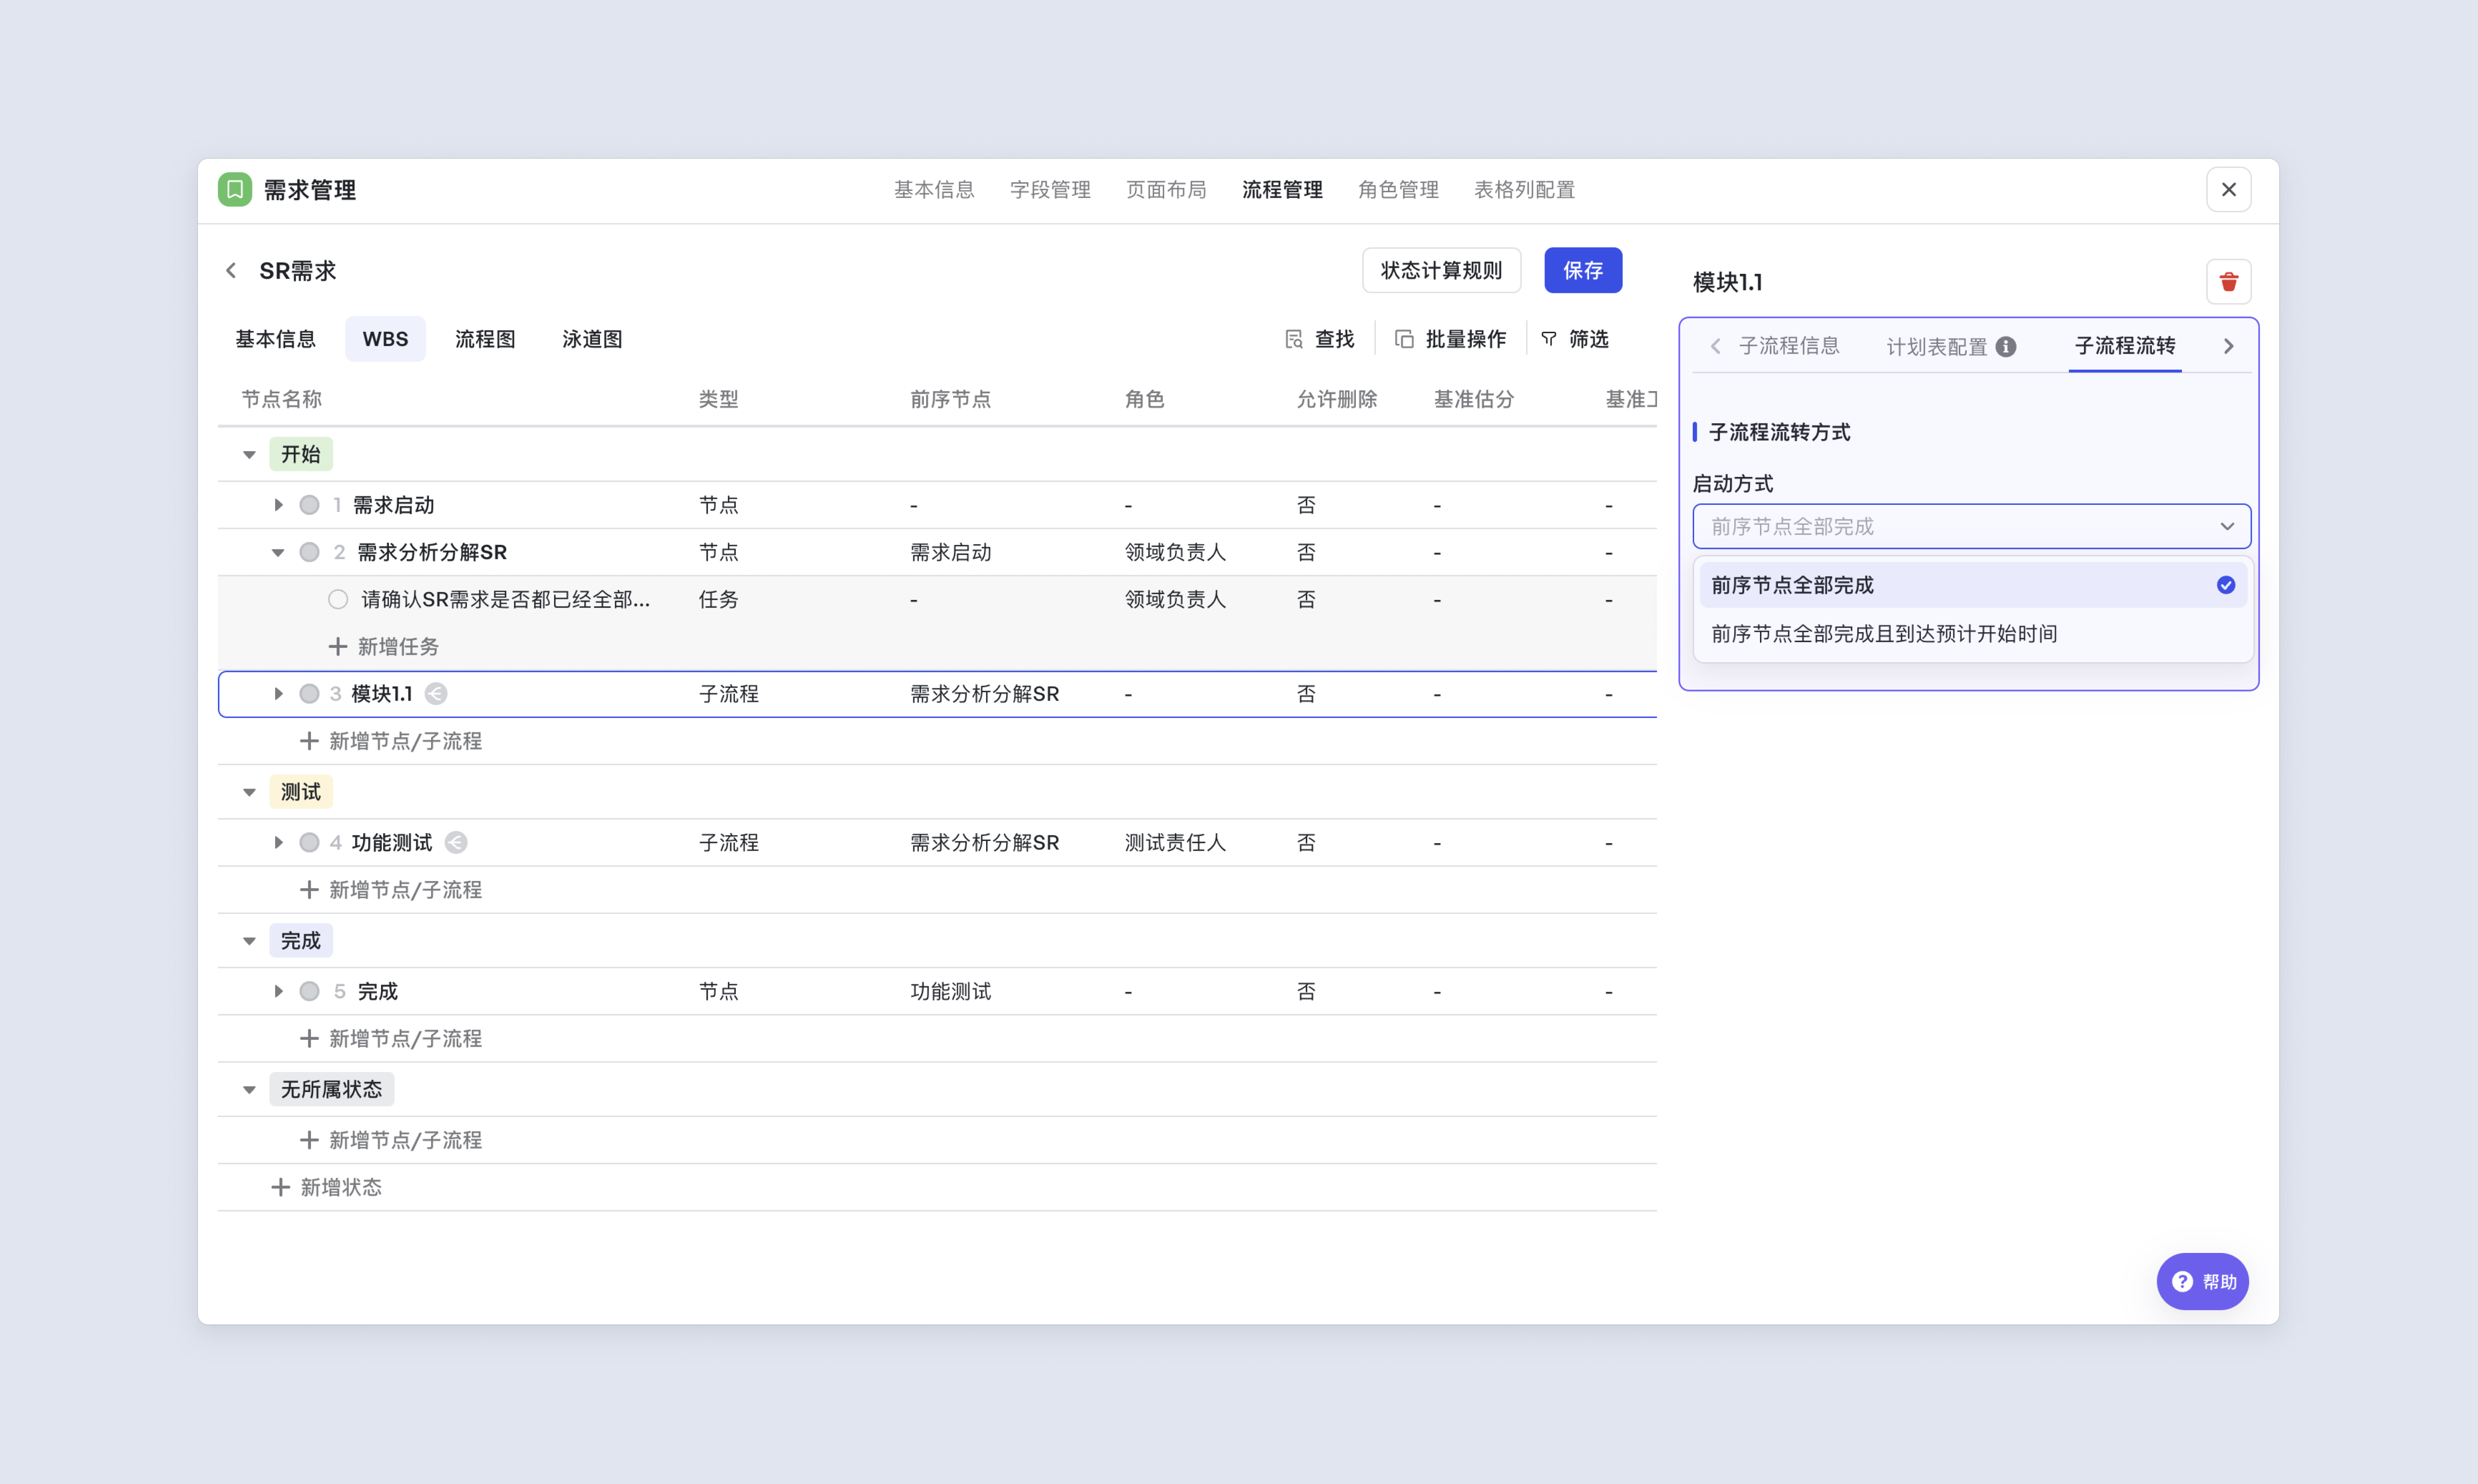Click 新增状态 to add a status

(341, 1187)
